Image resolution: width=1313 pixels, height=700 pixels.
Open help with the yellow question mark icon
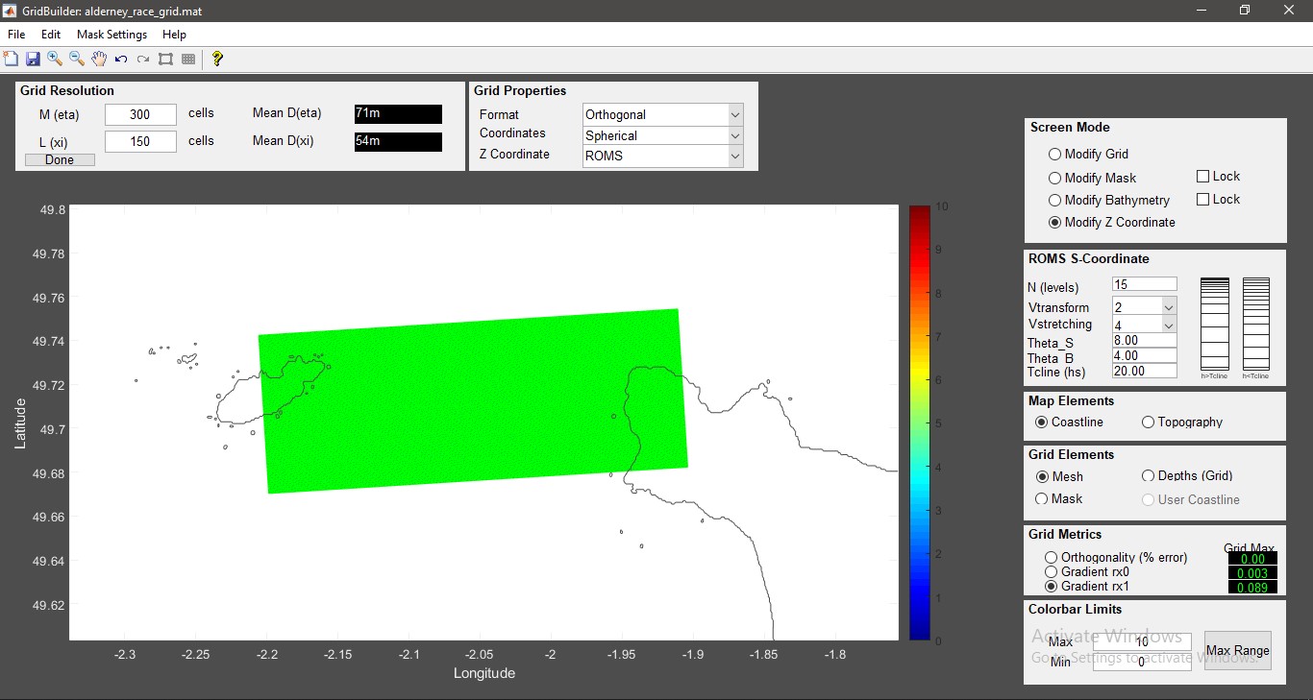[x=217, y=60]
